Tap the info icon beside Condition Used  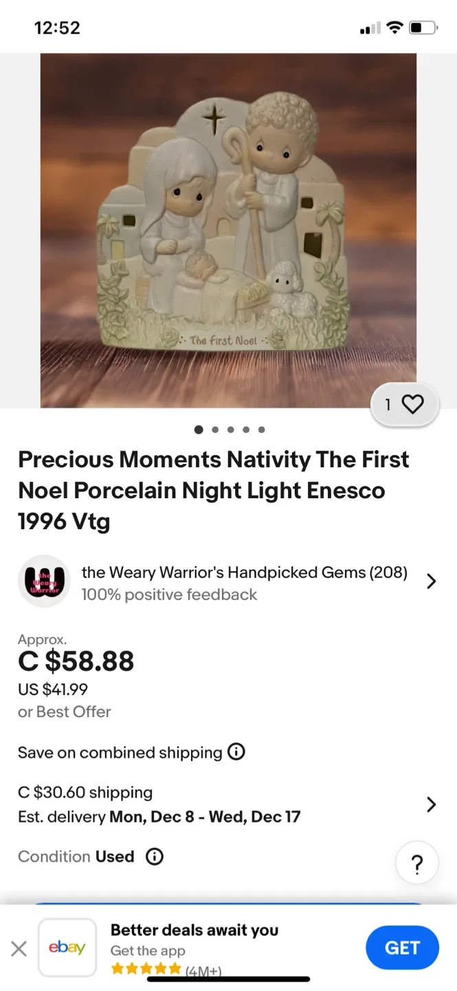pos(154,857)
